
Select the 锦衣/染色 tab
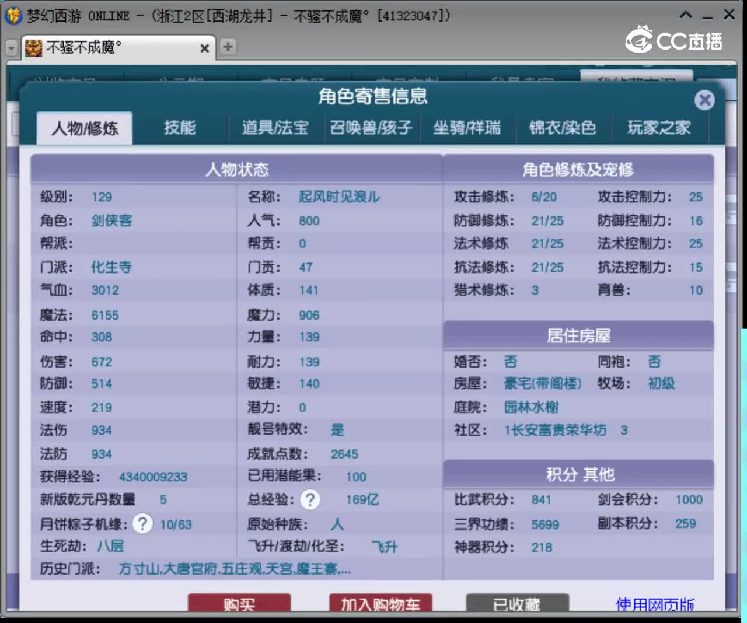pos(563,128)
